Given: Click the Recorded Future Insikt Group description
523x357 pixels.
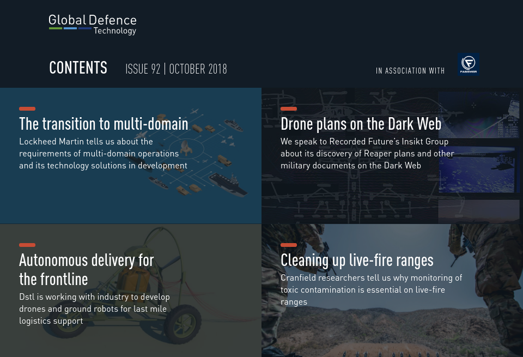Looking at the screenshot, I should pos(367,154).
